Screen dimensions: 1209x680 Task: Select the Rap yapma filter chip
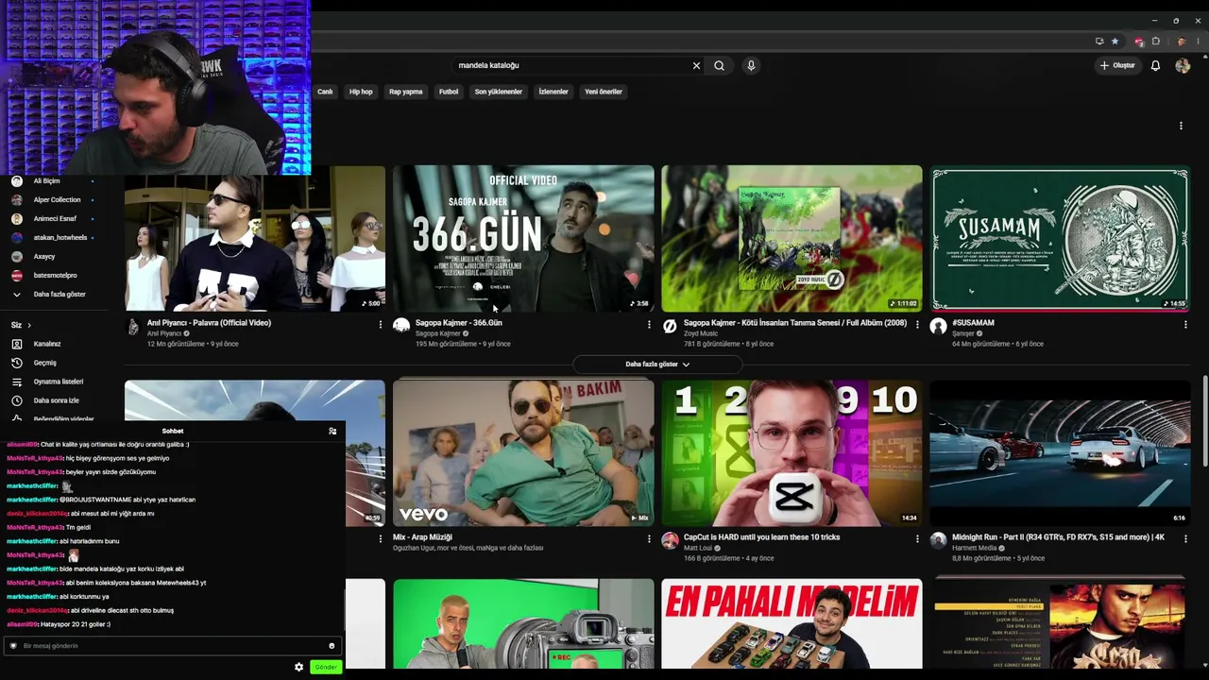406,92
